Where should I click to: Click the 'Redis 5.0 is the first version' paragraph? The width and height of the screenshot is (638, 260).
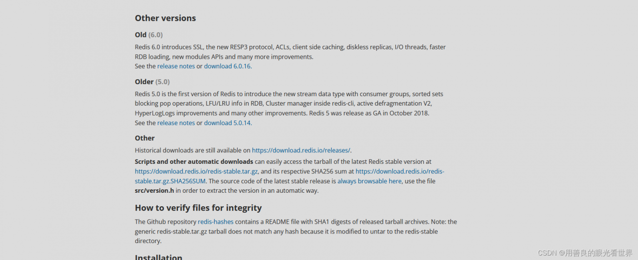[x=289, y=104]
